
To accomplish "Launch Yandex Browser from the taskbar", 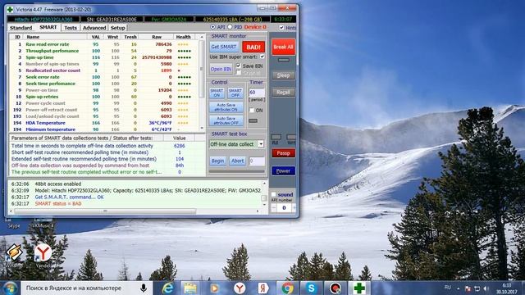I will pyautogui.click(x=240, y=288).
